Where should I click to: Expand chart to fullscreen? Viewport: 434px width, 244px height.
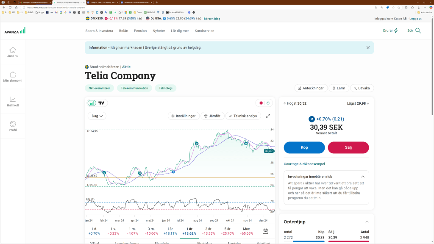(x=268, y=116)
